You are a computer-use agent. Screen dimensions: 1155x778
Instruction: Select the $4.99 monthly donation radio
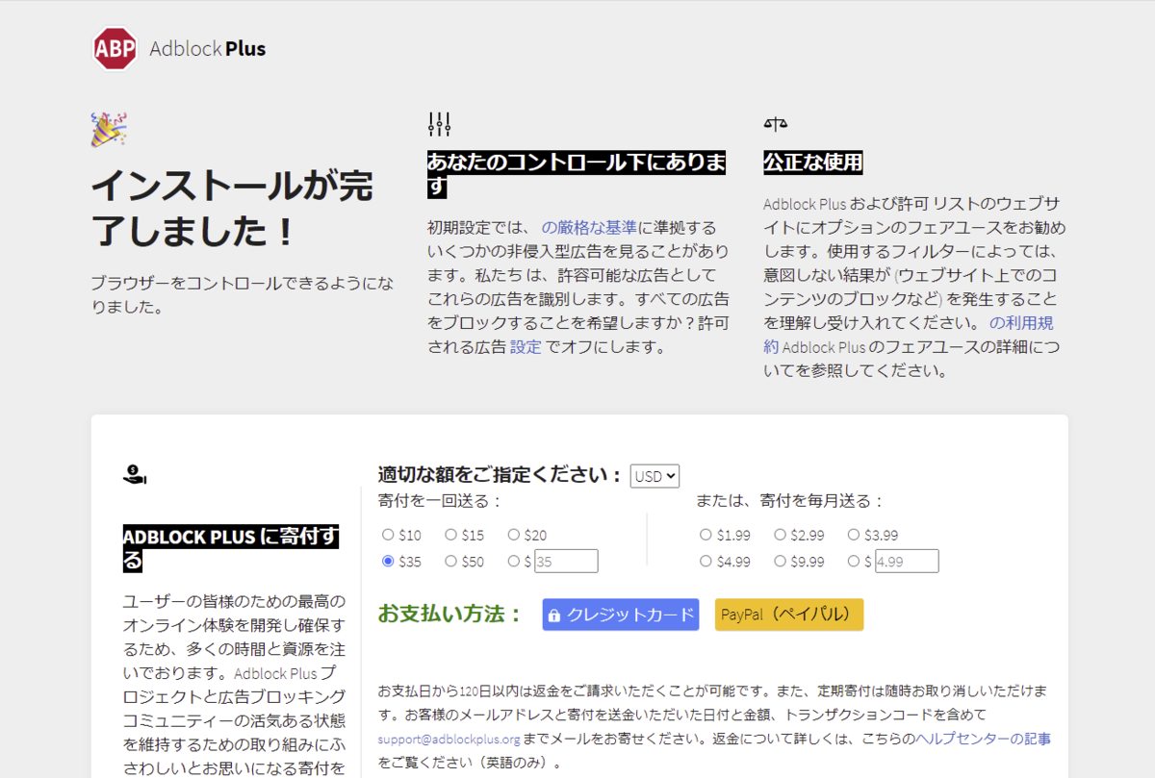(706, 562)
